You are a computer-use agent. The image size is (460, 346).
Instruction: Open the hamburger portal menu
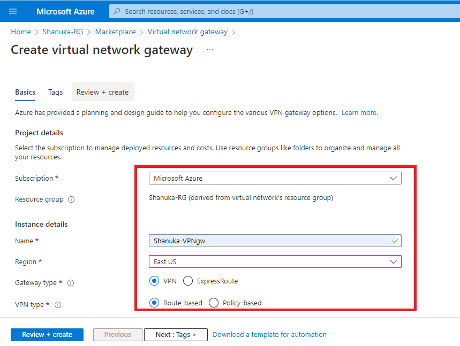coord(13,11)
